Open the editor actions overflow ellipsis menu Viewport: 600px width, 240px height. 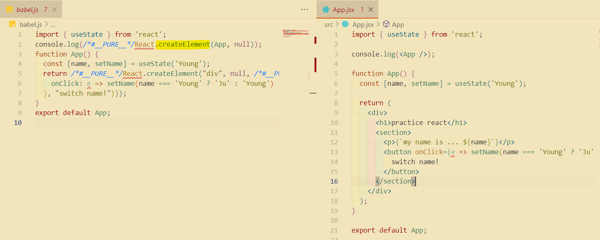click(x=304, y=9)
